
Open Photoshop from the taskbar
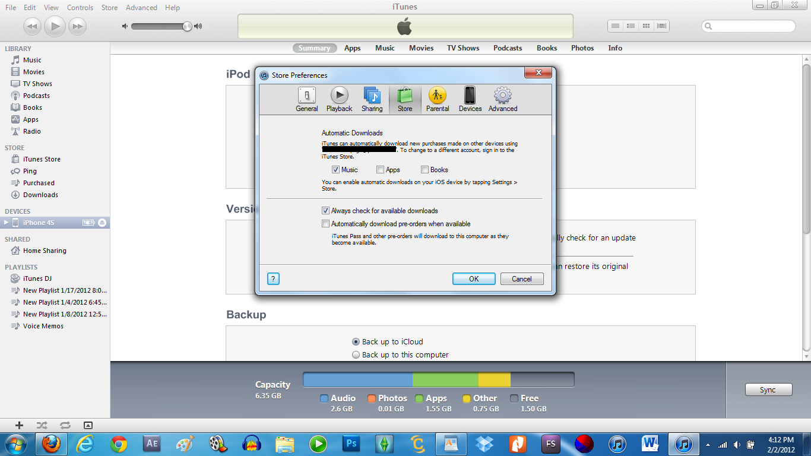pyautogui.click(x=351, y=444)
